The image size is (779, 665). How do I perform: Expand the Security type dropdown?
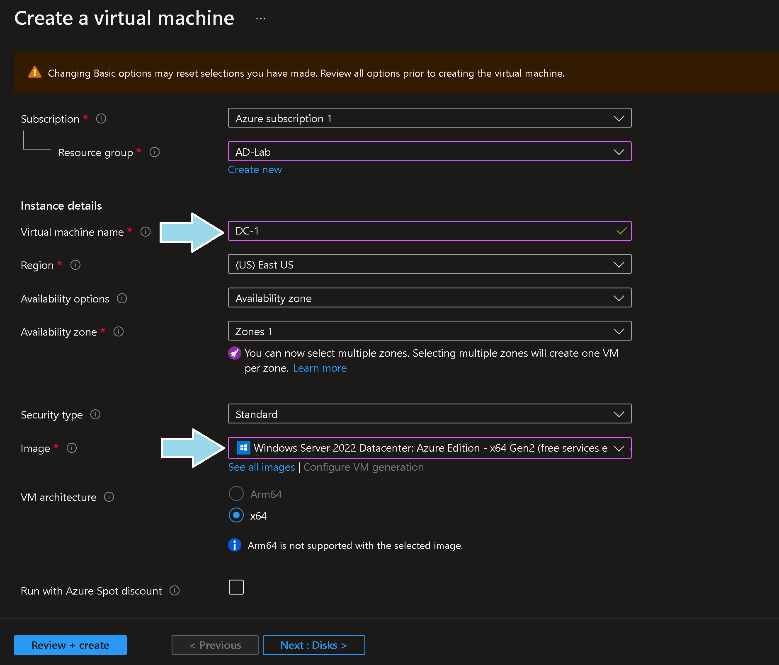(x=430, y=414)
